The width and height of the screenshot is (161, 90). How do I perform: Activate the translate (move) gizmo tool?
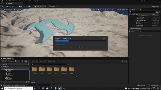coord(94,10)
